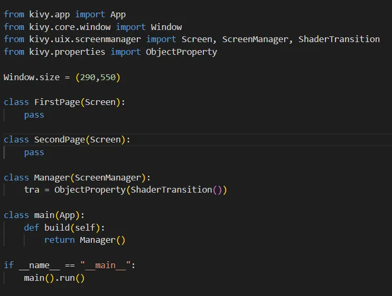Click the 'if' keyword
Image resolution: width=392 pixels, height=296 pixels.
[9, 265]
